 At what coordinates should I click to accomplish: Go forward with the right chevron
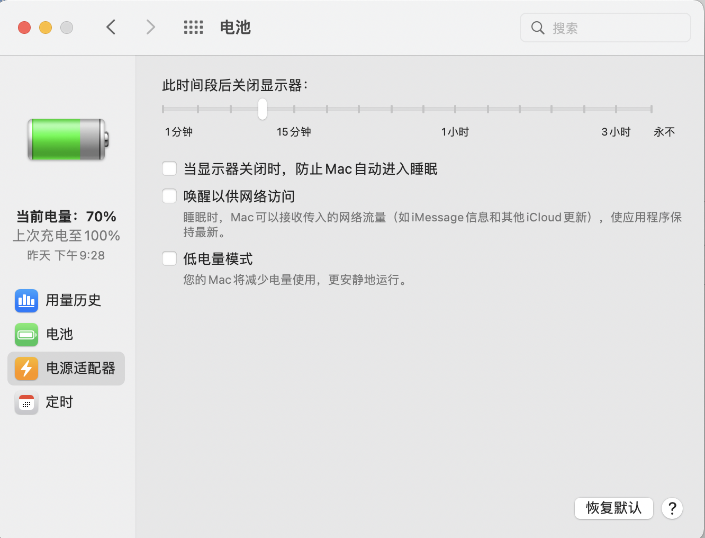pyautogui.click(x=151, y=28)
